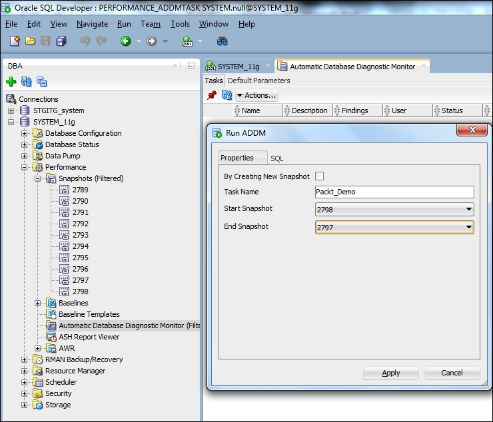Select the Baseline Templates node

tap(89, 314)
